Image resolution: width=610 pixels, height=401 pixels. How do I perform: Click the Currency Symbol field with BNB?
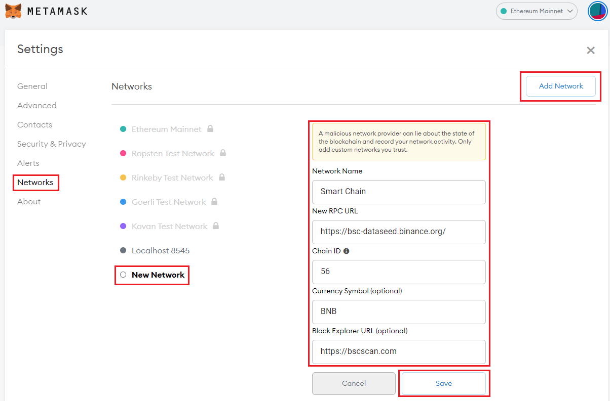point(399,312)
